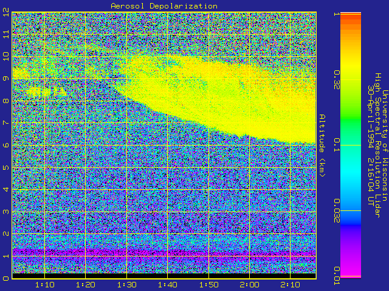Click the colorbar label 0.032

[337, 211]
